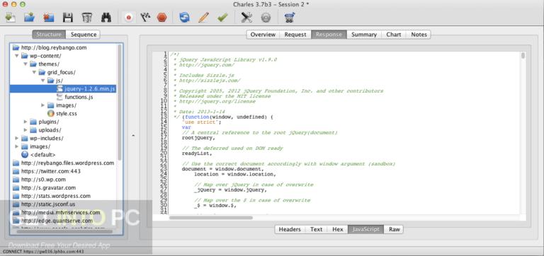Click the save session floppy disk icon
The width and height of the screenshot is (544, 256).
(68, 17)
